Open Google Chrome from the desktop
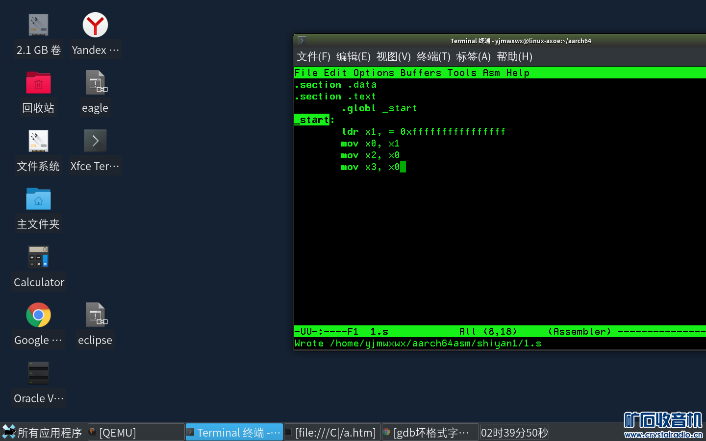The height and width of the screenshot is (441, 706). (x=38, y=315)
